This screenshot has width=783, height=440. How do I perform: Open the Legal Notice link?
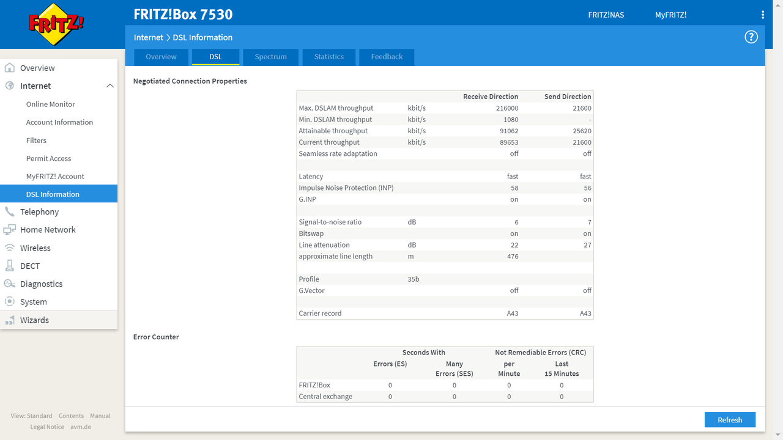[47, 427]
